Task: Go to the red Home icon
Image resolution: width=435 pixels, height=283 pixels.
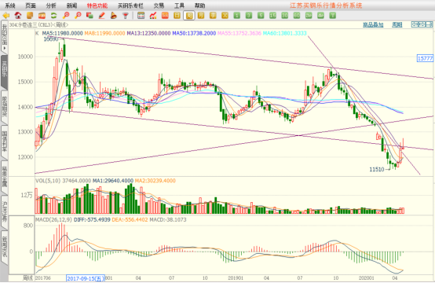Action: (x=18, y=16)
